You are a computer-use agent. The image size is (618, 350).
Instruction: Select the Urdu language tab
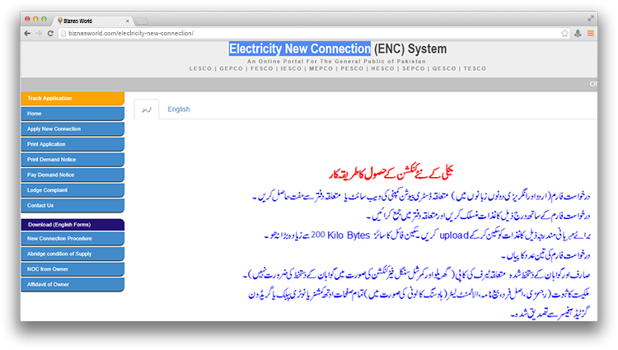tap(146, 109)
